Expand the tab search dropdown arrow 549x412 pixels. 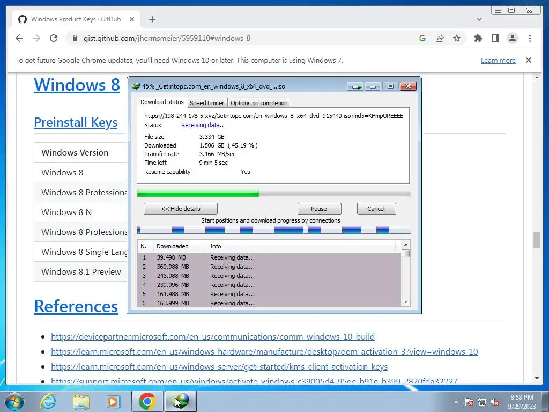tap(479, 19)
